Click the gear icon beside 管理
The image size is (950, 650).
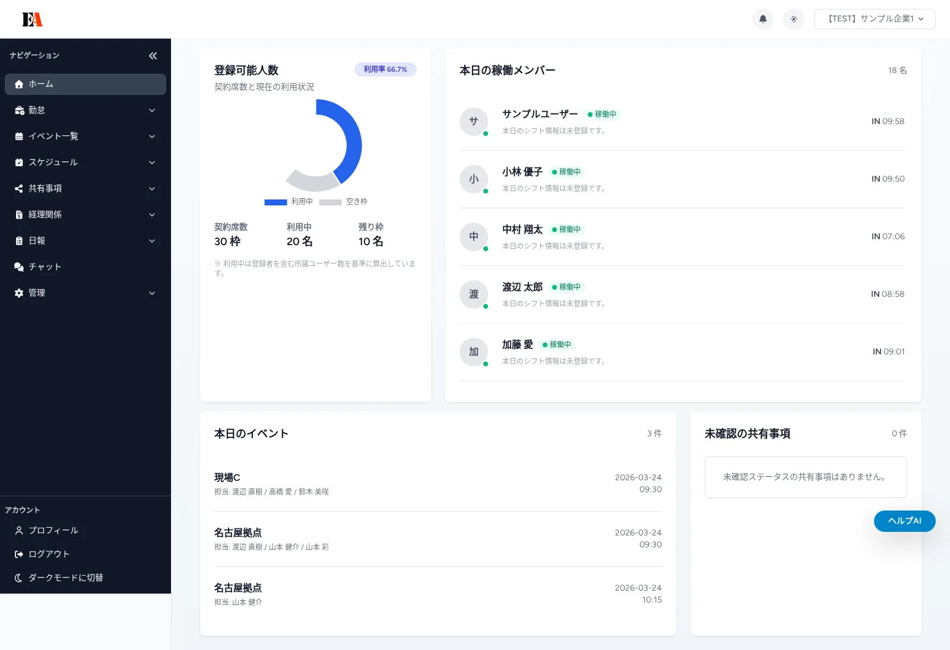(19, 293)
